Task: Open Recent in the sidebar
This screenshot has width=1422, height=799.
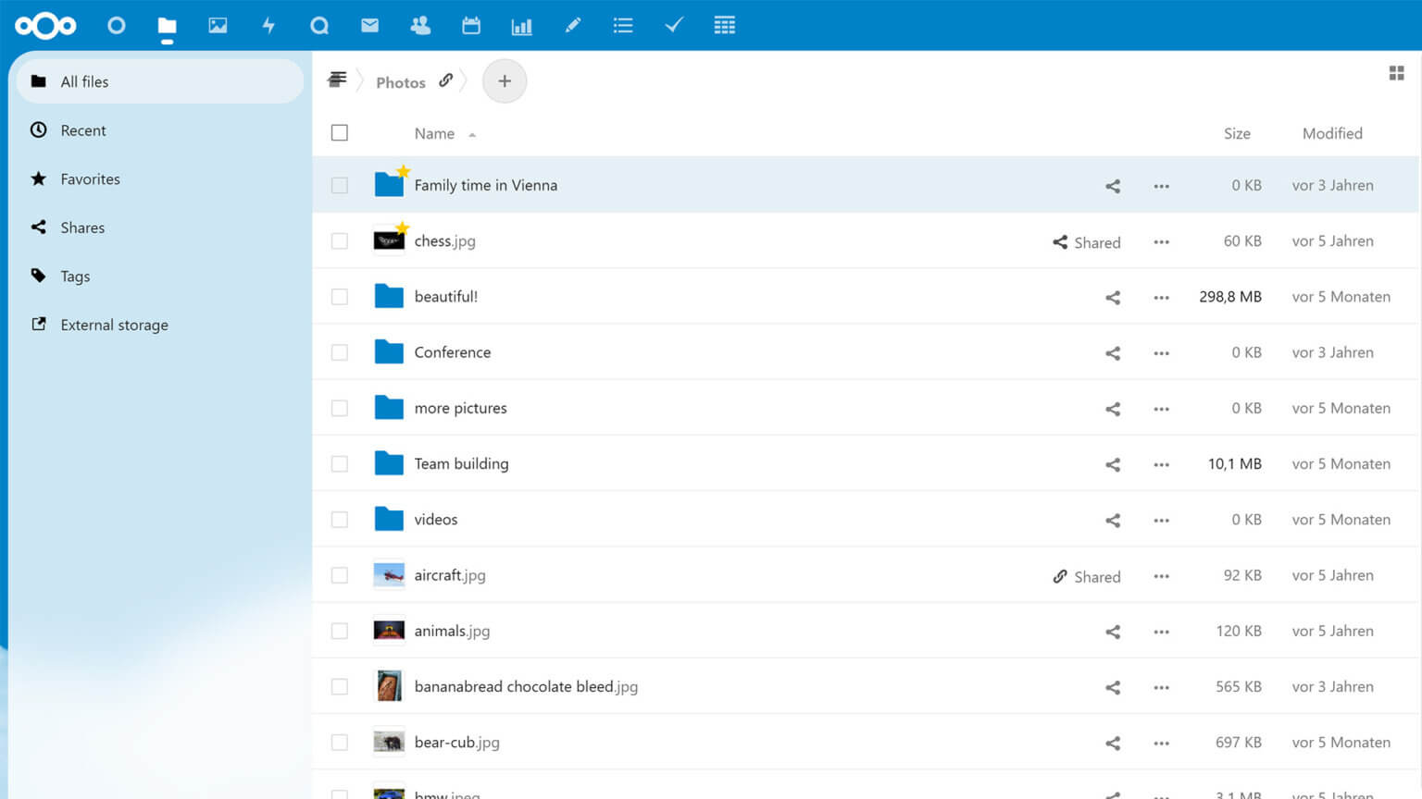Action: [x=83, y=130]
